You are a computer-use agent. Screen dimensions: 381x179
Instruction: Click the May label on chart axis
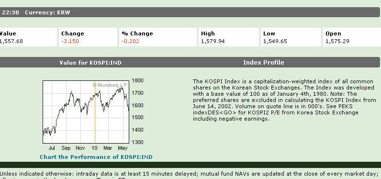[x=123, y=148]
